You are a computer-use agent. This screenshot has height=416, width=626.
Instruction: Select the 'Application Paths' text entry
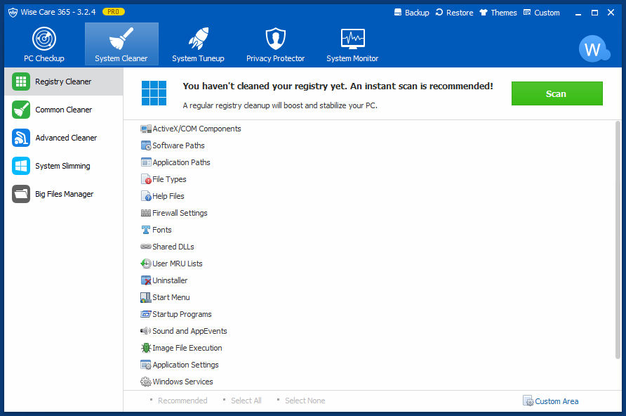click(181, 162)
